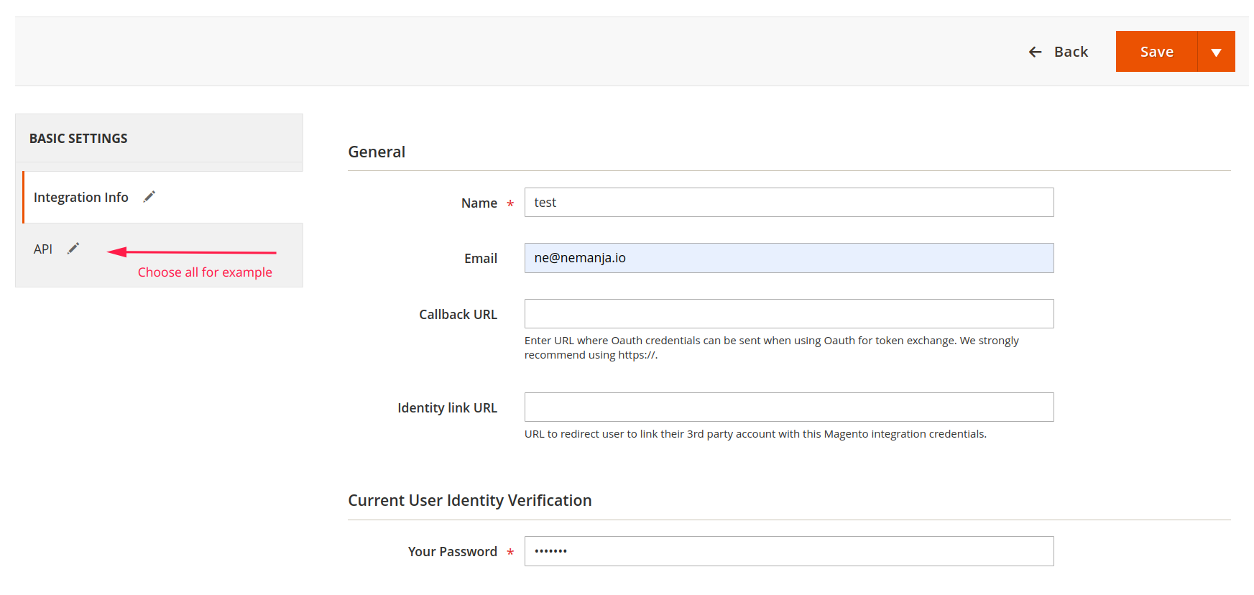Click the 'Choose all for example' red text
Screen dimensions: 1254x595
205,272
